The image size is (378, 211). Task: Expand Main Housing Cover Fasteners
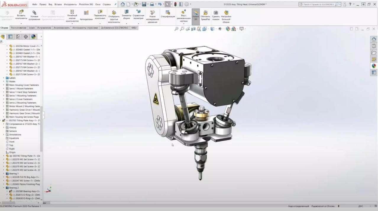4,85
